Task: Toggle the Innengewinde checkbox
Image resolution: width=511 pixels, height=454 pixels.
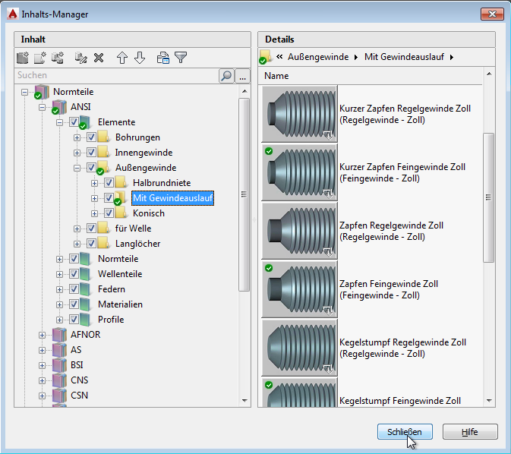Action: [91, 152]
